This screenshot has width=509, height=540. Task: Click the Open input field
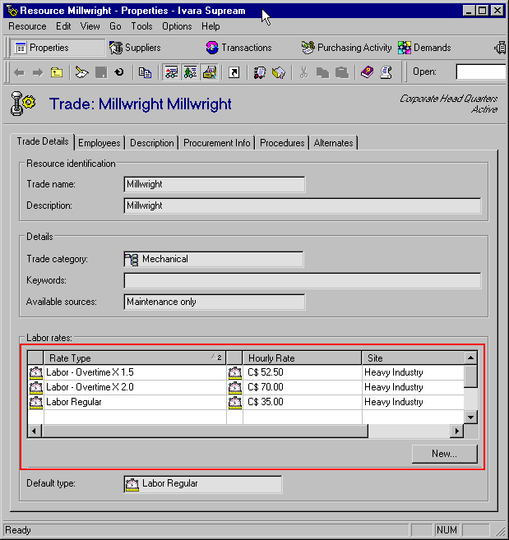[480, 72]
